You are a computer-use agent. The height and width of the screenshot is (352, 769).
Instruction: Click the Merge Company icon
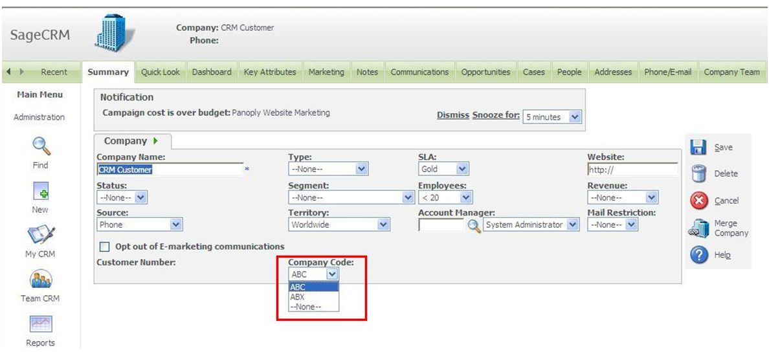(698, 228)
